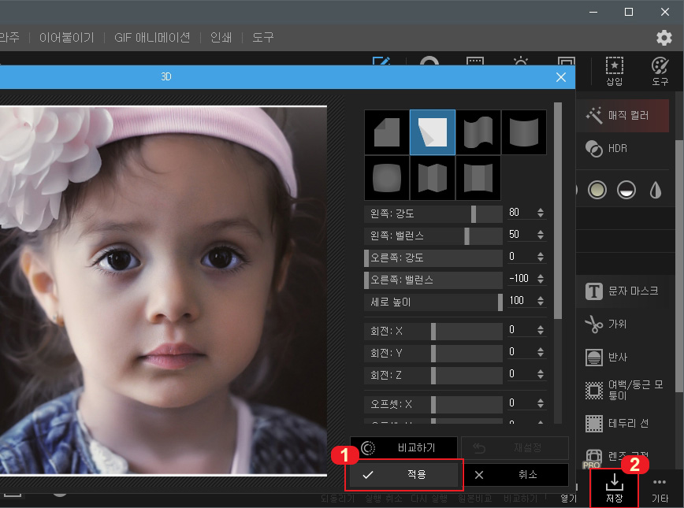Viewport: 684px width, 508px height.
Task: Open the 기타 more options icon
Action: pyautogui.click(x=659, y=489)
